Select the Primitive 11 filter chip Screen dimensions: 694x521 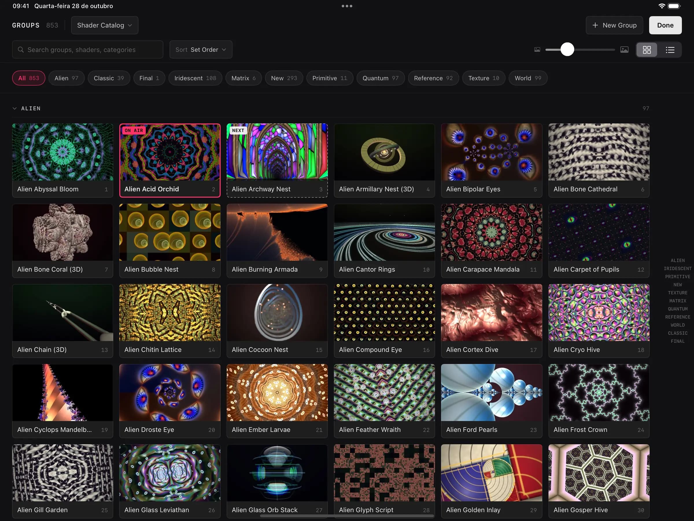(329, 78)
